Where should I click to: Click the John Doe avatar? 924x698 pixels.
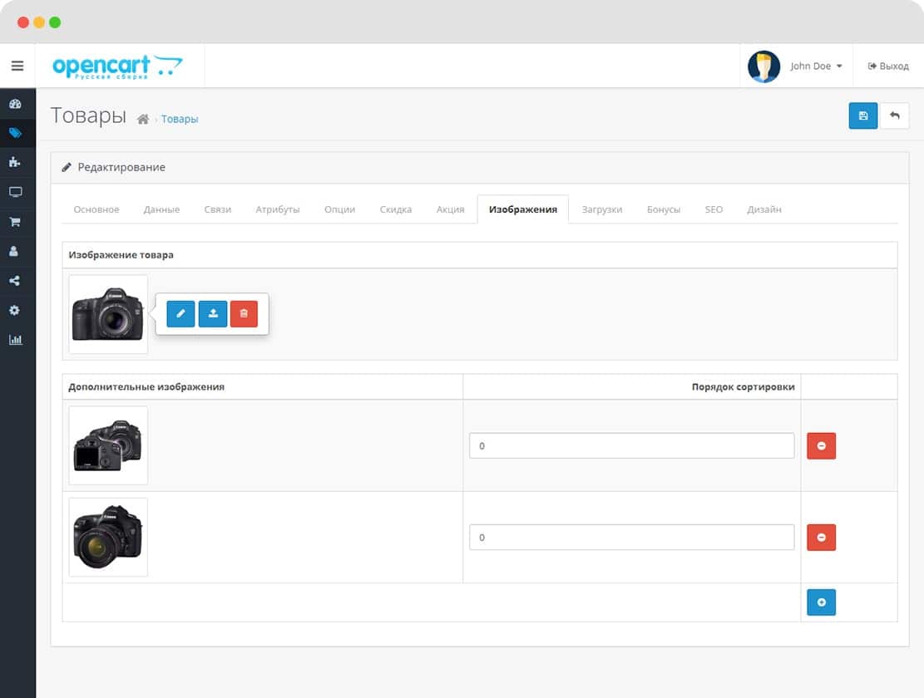(763, 66)
